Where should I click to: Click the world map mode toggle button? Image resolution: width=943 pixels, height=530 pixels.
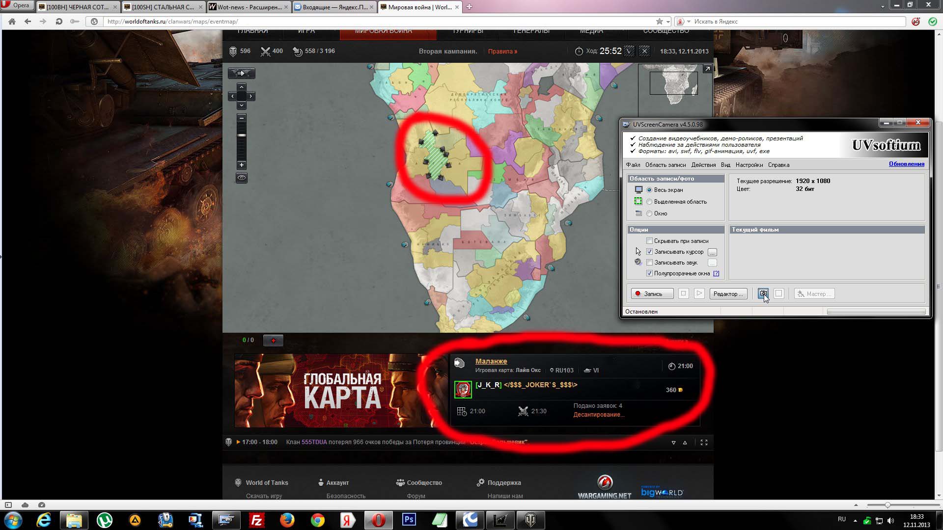(x=241, y=73)
